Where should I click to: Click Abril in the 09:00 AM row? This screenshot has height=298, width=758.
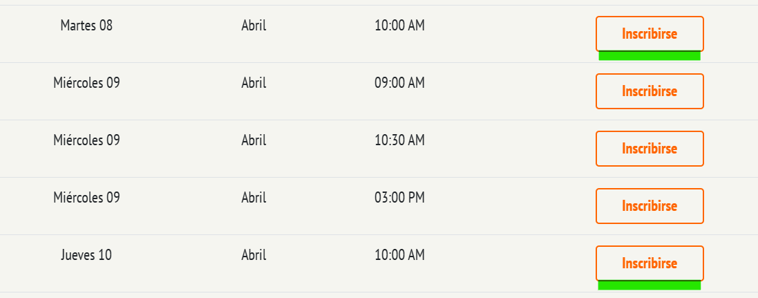(x=254, y=83)
